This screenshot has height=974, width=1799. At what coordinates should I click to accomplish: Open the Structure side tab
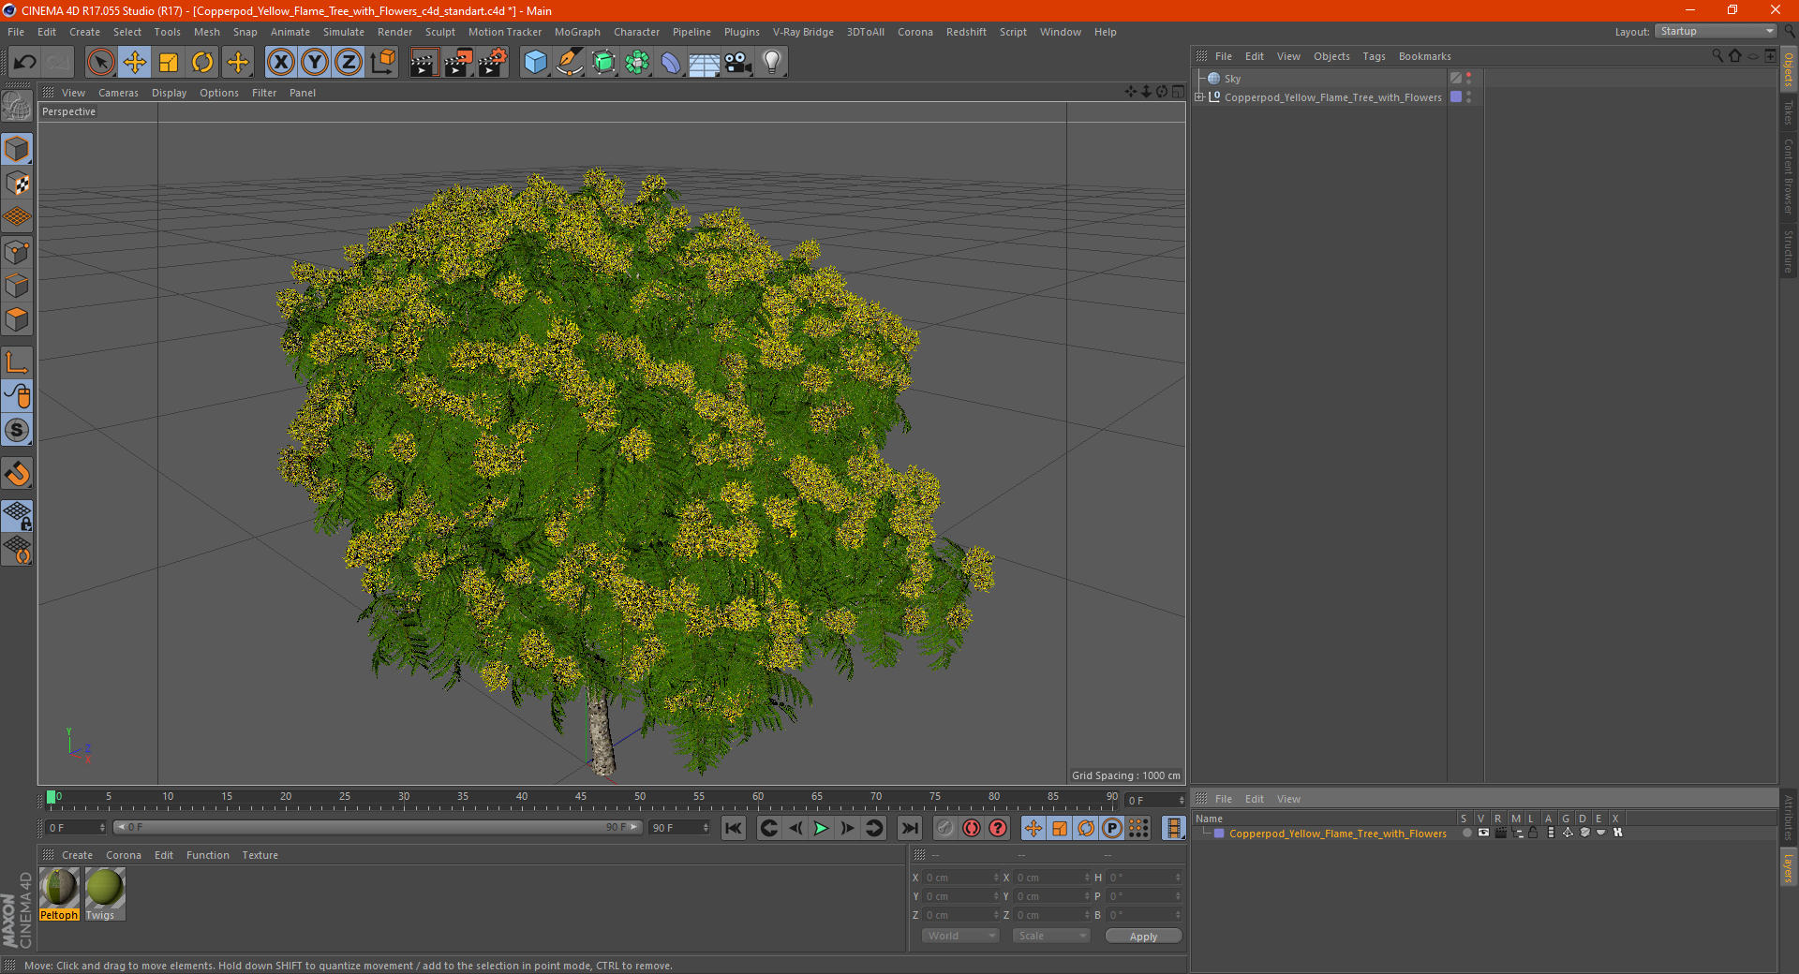tap(1789, 251)
